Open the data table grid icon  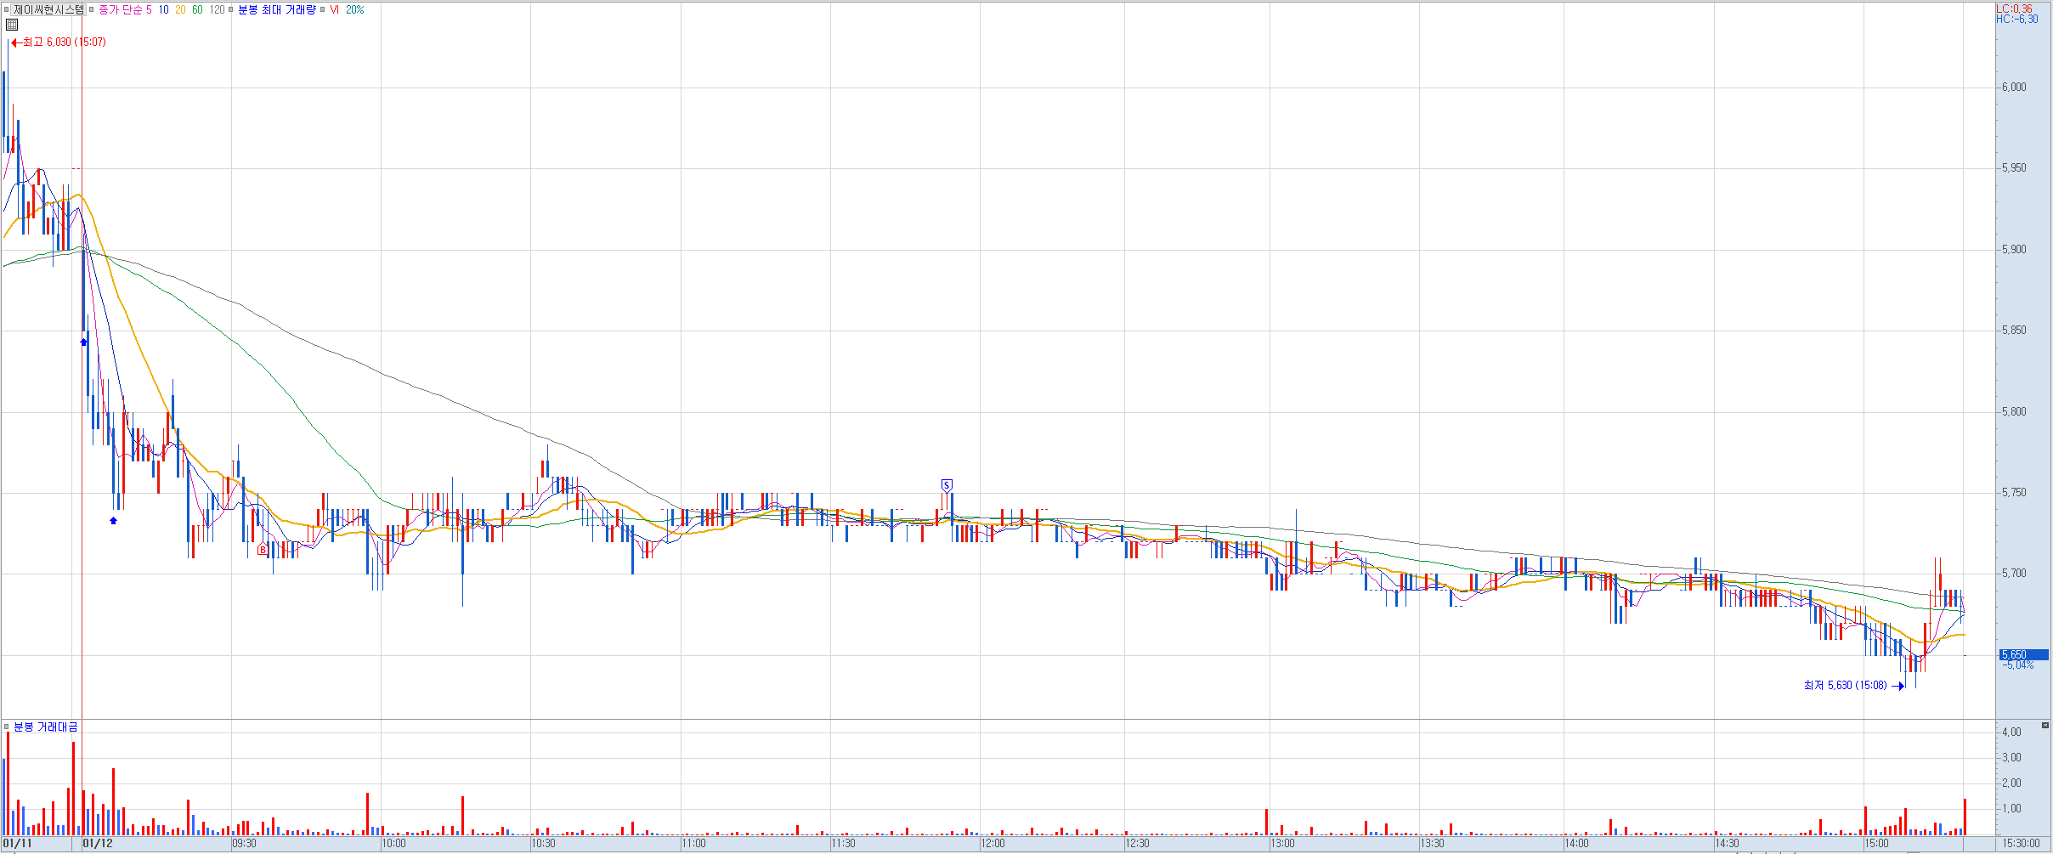(x=12, y=25)
